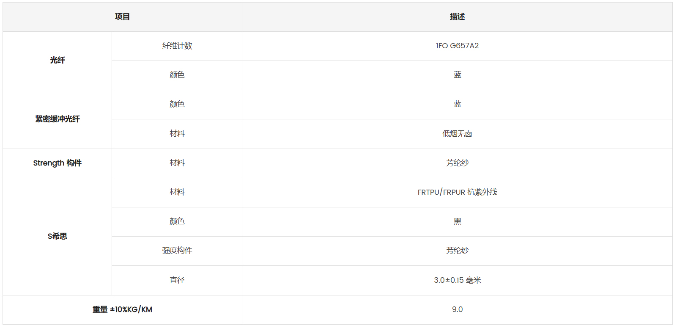This screenshot has height=331, width=677.
Task: Select 芳纶纱 in Strength 构件 row
Action: (457, 163)
